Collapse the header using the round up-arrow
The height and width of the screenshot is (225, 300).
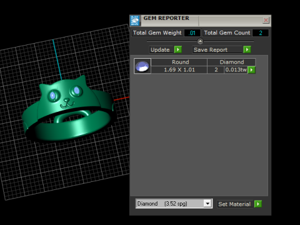click(x=200, y=41)
